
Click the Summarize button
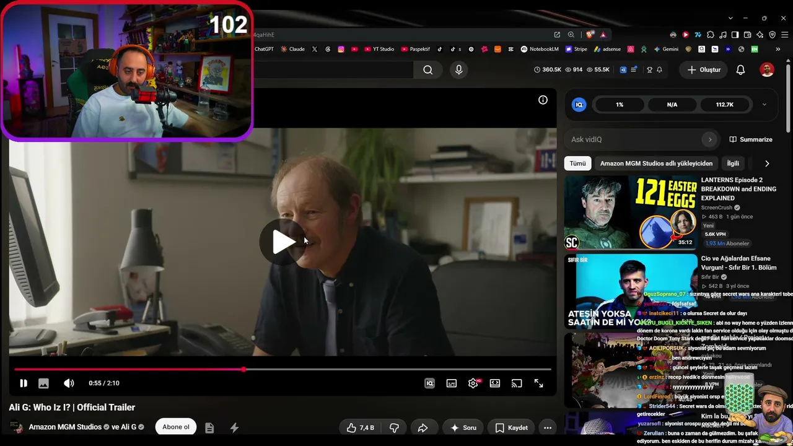click(x=751, y=140)
